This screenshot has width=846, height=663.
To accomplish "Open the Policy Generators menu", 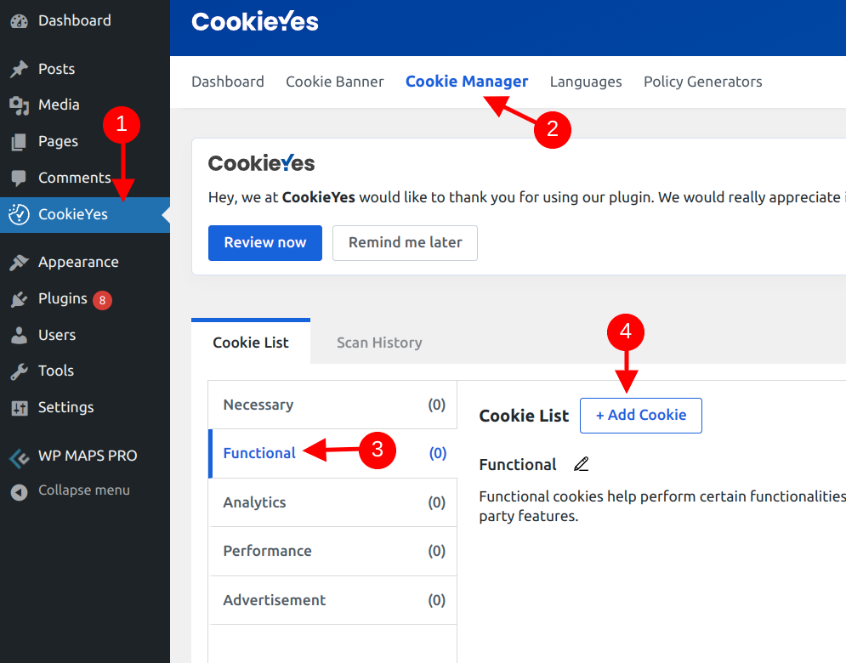I will (702, 82).
